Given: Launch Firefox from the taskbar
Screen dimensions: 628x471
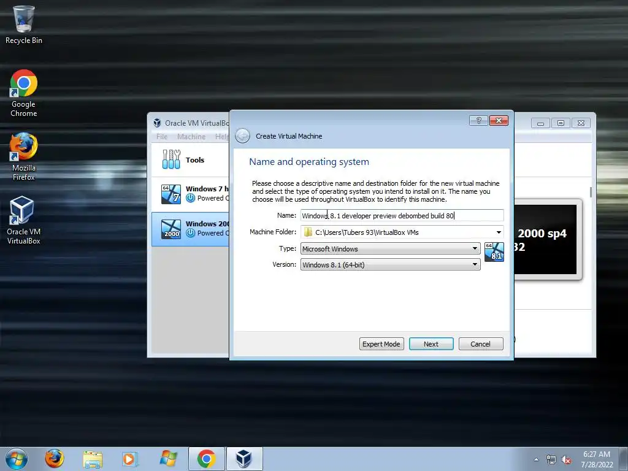Looking at the screenshot, I should click(54, 459).
